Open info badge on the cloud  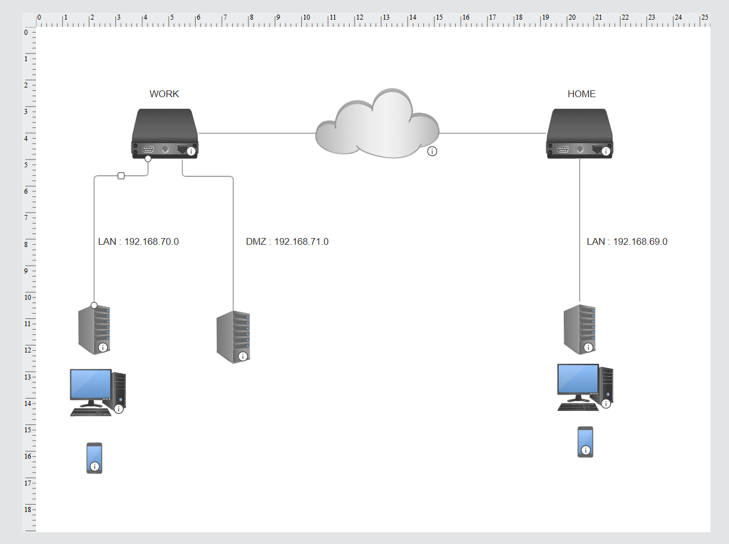[x=432, y=151]
